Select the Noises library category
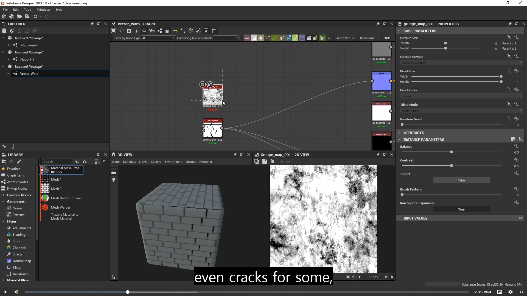Image resolution: width=527 pixels, height=296 pixels. tap(17, 208)
